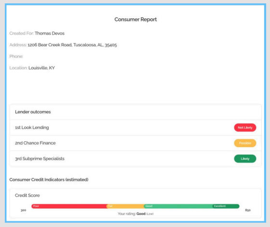Click the dark green Excellent segment
The image size is (270, 227).
tap(226, 206)
